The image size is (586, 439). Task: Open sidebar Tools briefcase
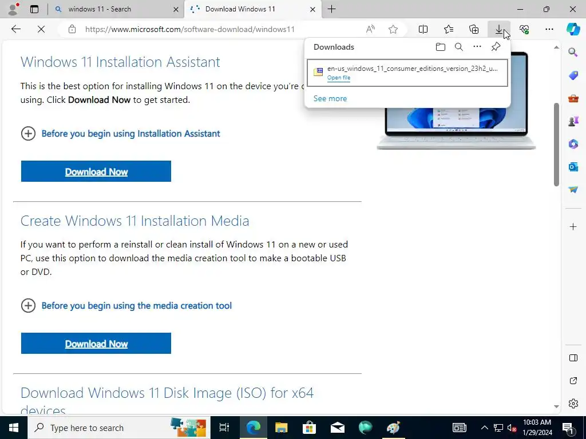coord(573,98)
